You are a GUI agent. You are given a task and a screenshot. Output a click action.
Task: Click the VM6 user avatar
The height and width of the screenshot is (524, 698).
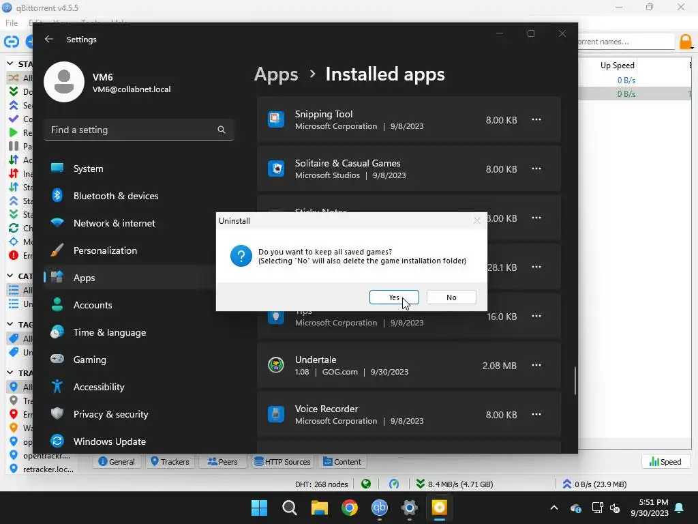coord(64,82)
